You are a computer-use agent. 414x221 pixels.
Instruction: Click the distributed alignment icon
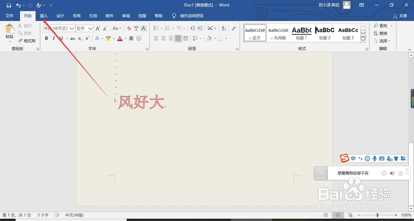pos(185,38)
